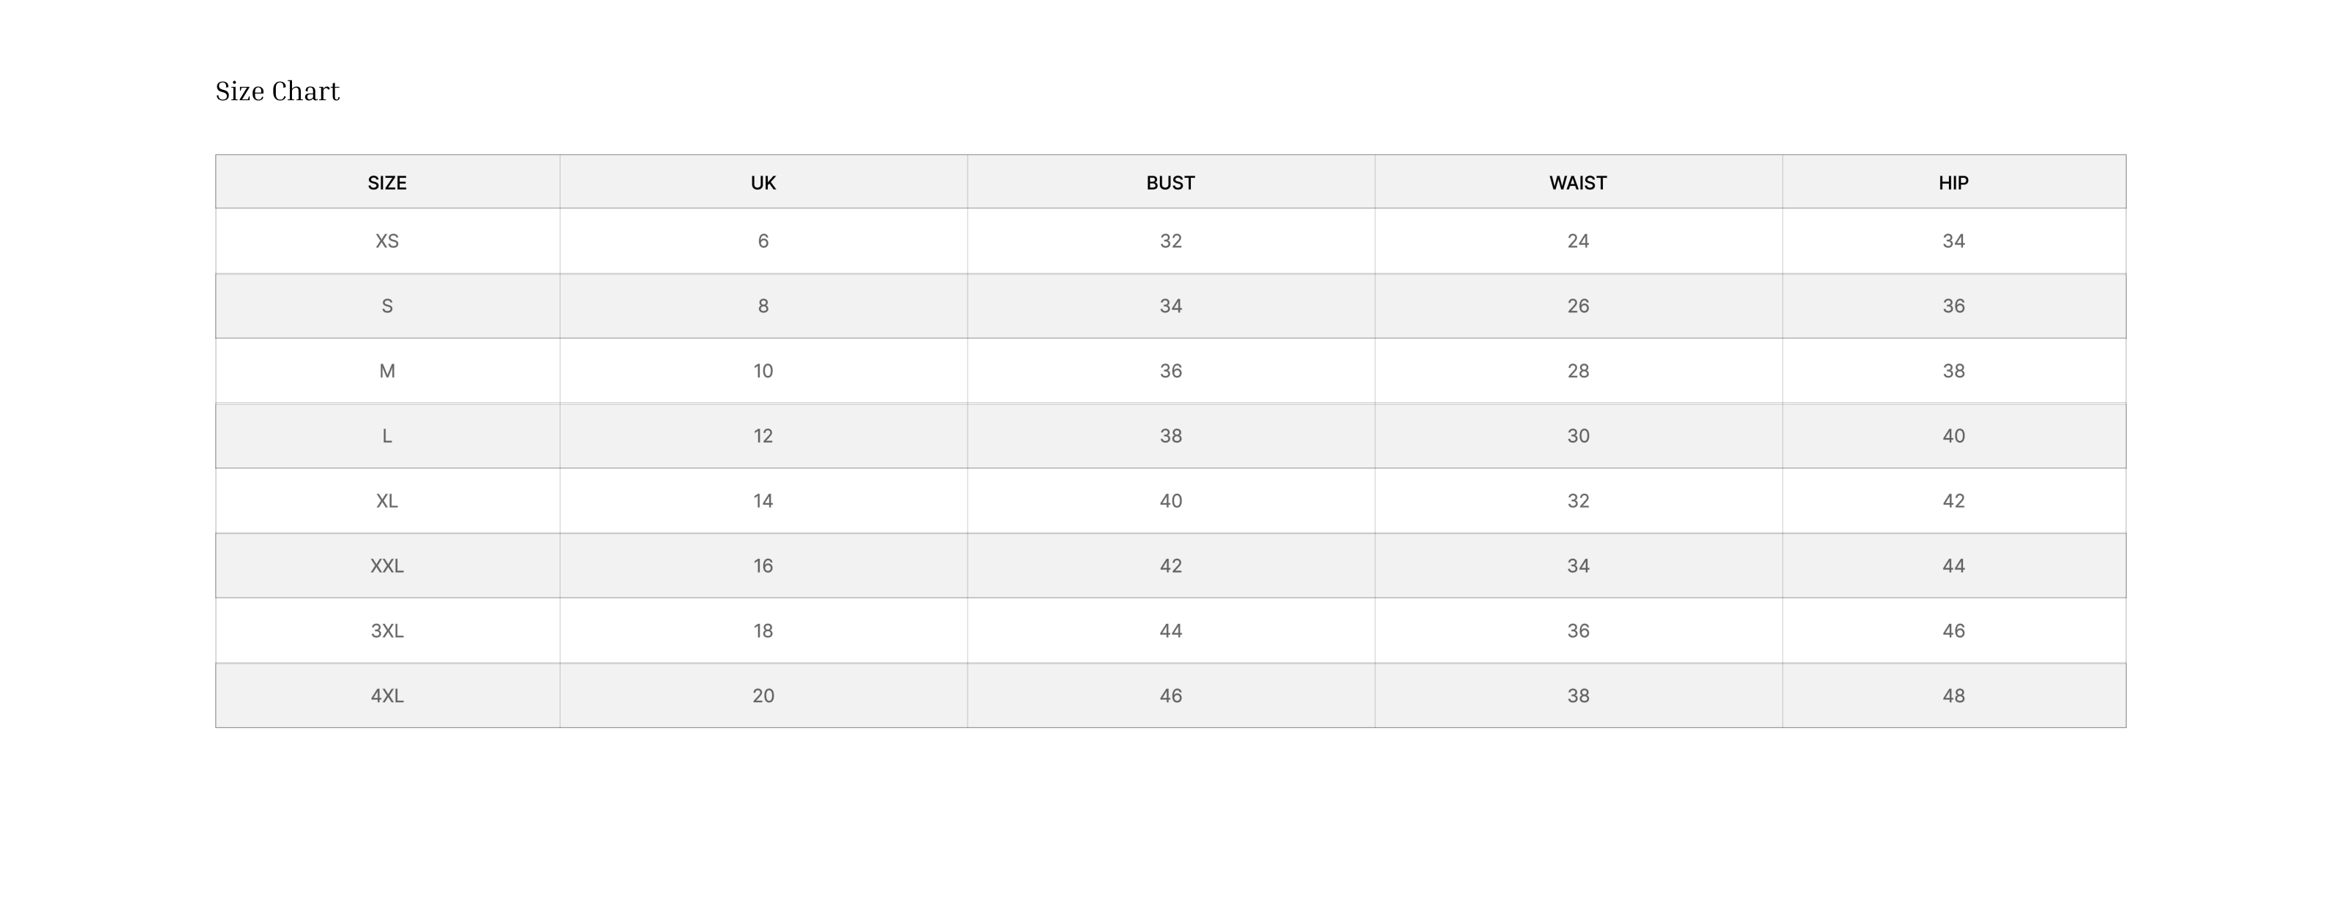Click UK size 16 cell
This screenshot has width=2342, height=907.
763,565
